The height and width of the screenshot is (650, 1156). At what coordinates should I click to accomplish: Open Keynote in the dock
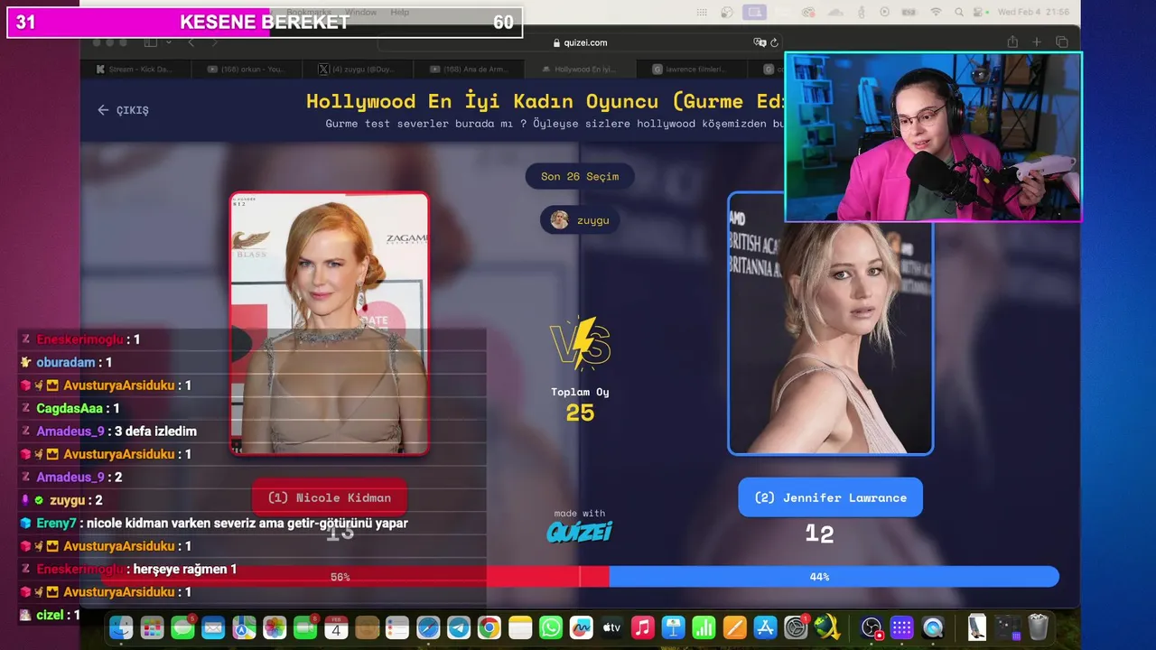tap(673, 627)
